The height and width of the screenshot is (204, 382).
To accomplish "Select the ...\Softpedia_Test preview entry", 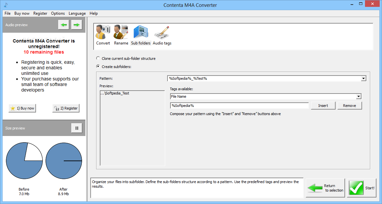I will [115, 93].
